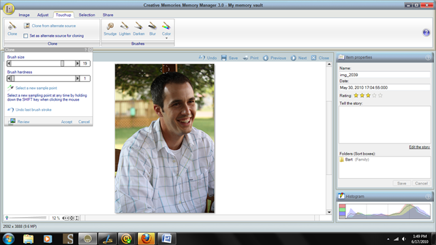Click Select a new sample point

(32, 88)
